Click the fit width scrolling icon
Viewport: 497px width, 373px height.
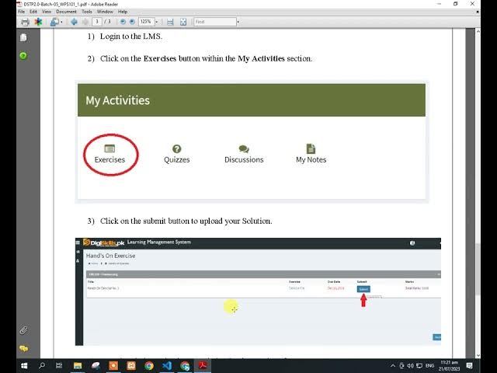(170, 22)
